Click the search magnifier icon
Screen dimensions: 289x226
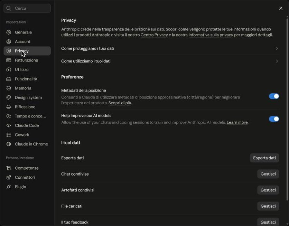[9, 8]
